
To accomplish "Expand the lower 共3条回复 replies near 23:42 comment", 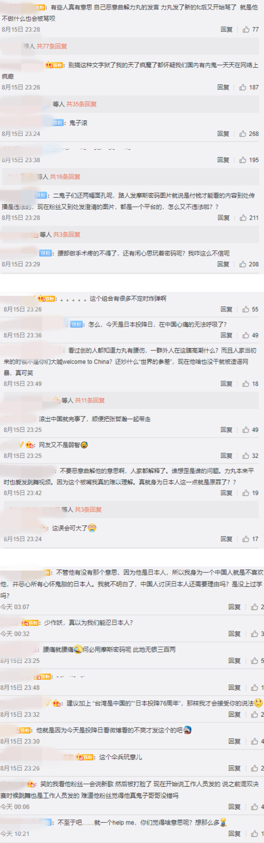I will tap(88, 510).
